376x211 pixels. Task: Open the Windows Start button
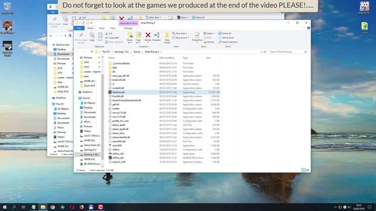(x=5, y=207)
